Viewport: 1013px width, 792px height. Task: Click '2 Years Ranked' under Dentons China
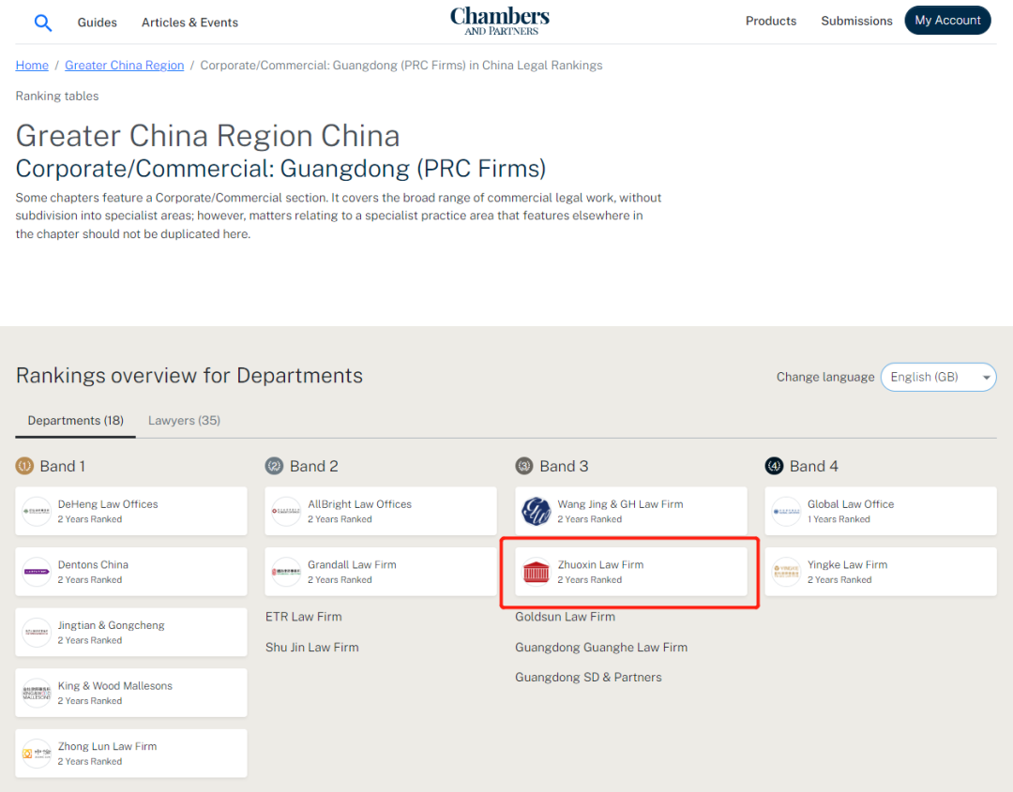[90, 579]
